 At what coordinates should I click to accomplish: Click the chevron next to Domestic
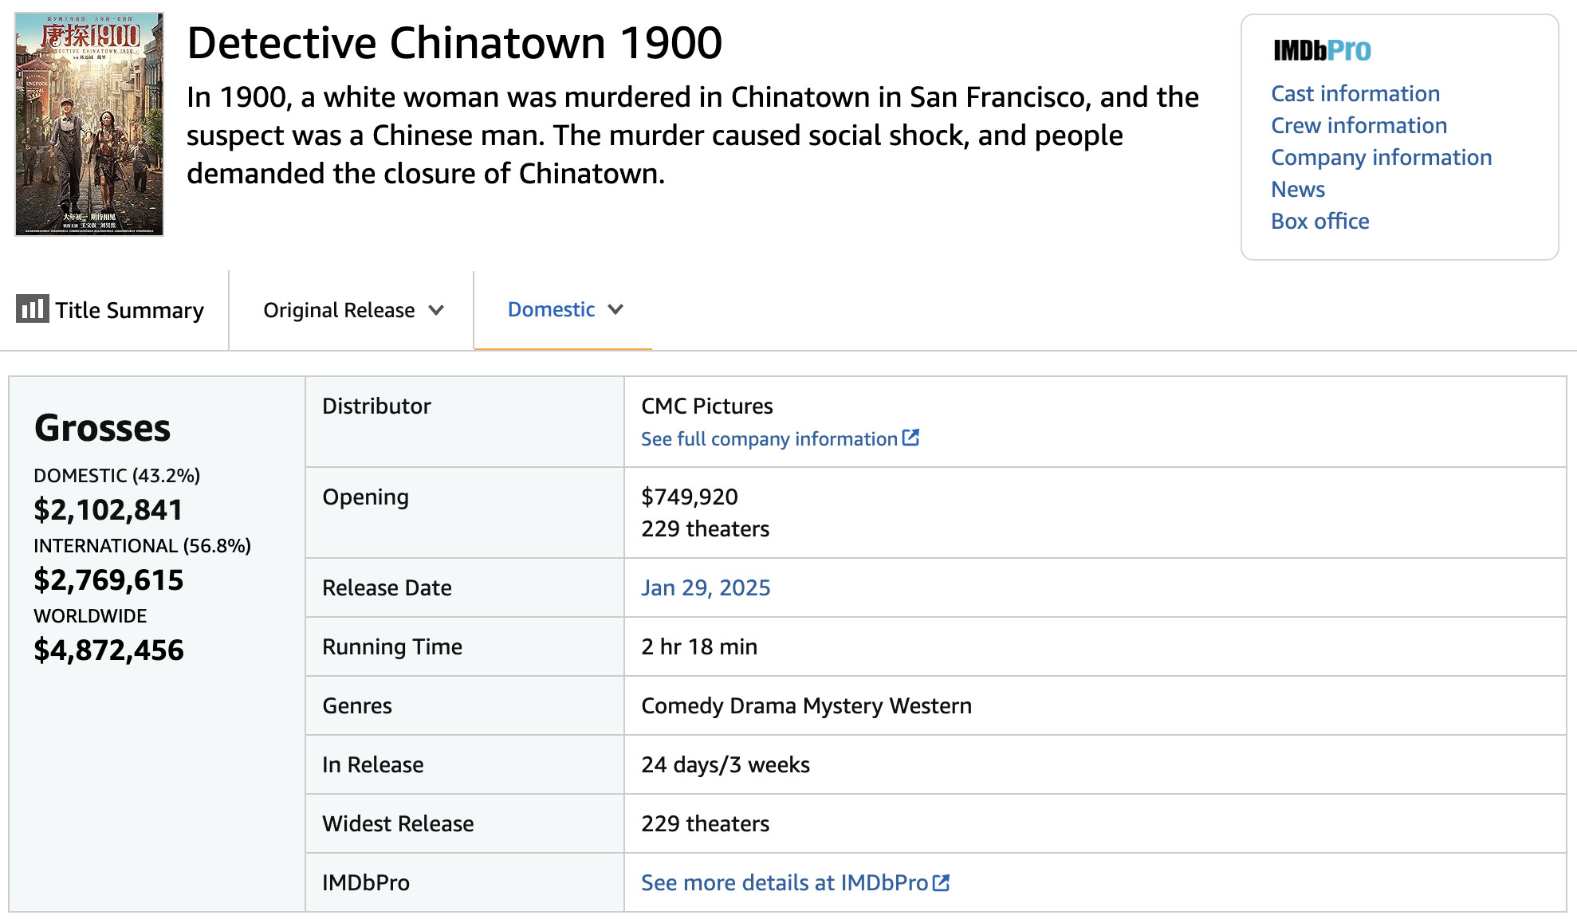tap(615, 309)
